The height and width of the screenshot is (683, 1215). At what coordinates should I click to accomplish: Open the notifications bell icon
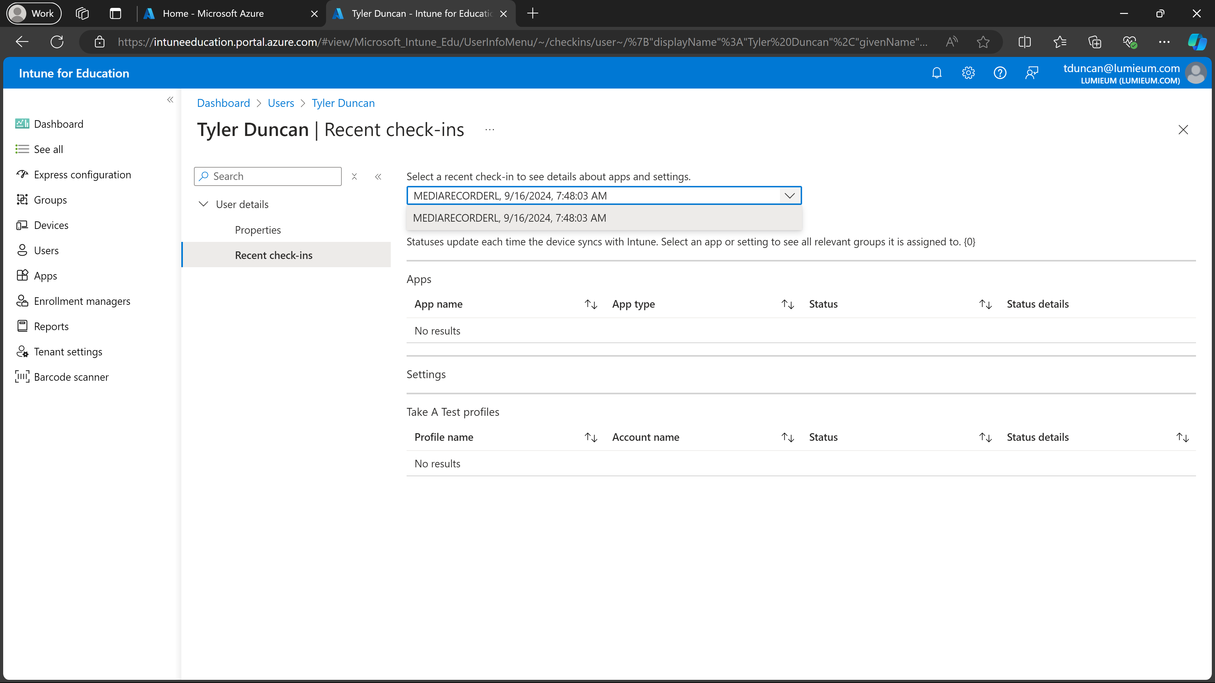click(937, 73)
